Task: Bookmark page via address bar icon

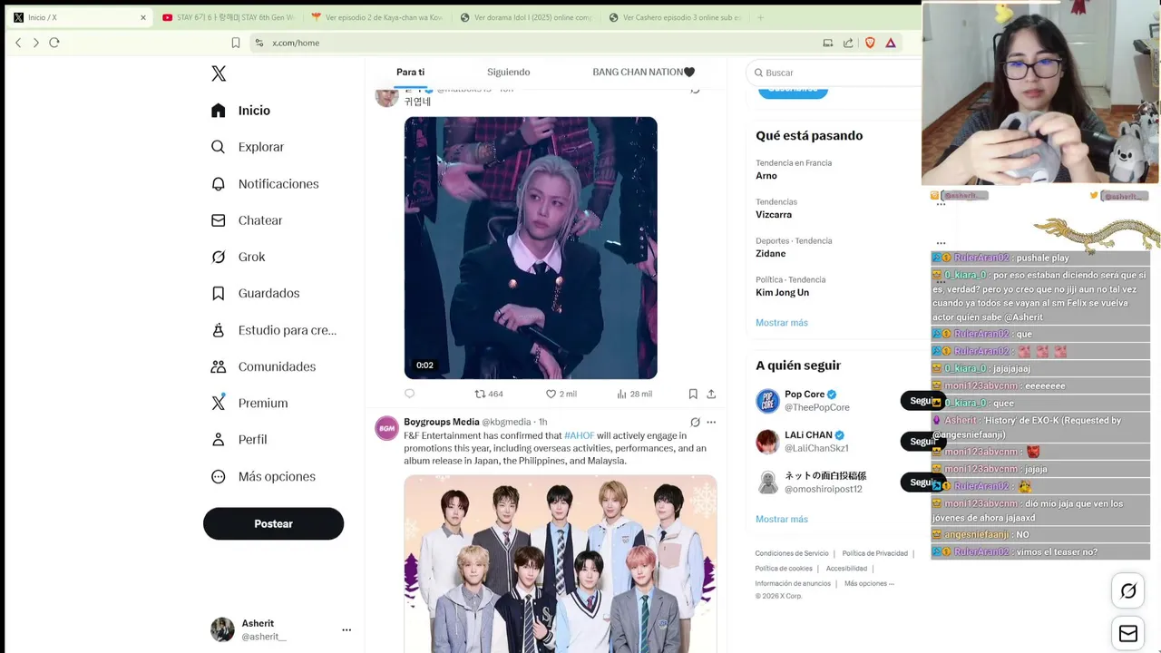Action: click(236, 43)
